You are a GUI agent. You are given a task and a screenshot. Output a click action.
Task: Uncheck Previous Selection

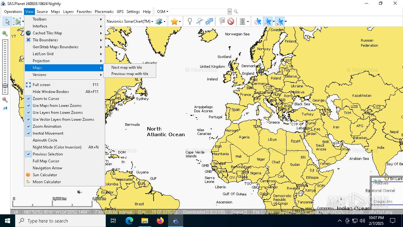[x=65, y=154]
